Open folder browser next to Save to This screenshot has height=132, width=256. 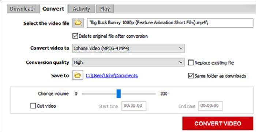pos(78,75)
